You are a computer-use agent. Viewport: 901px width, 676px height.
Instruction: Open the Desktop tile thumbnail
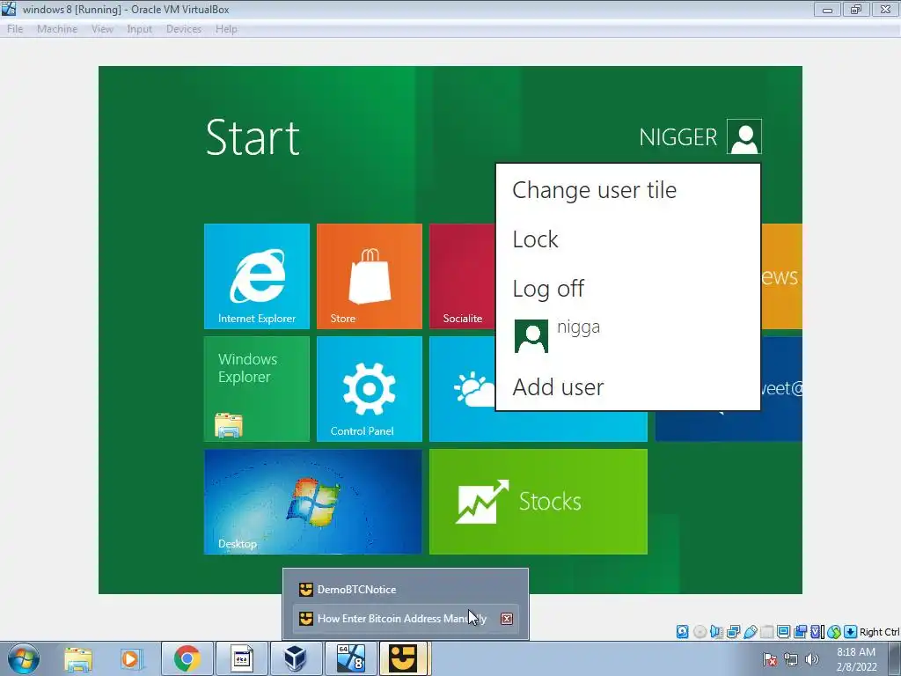coord(312,501)
